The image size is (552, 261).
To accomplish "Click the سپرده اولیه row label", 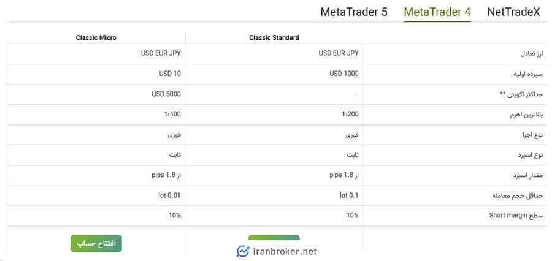I will [x=524, y=74].
